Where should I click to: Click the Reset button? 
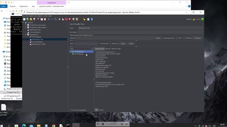point(131,44)
